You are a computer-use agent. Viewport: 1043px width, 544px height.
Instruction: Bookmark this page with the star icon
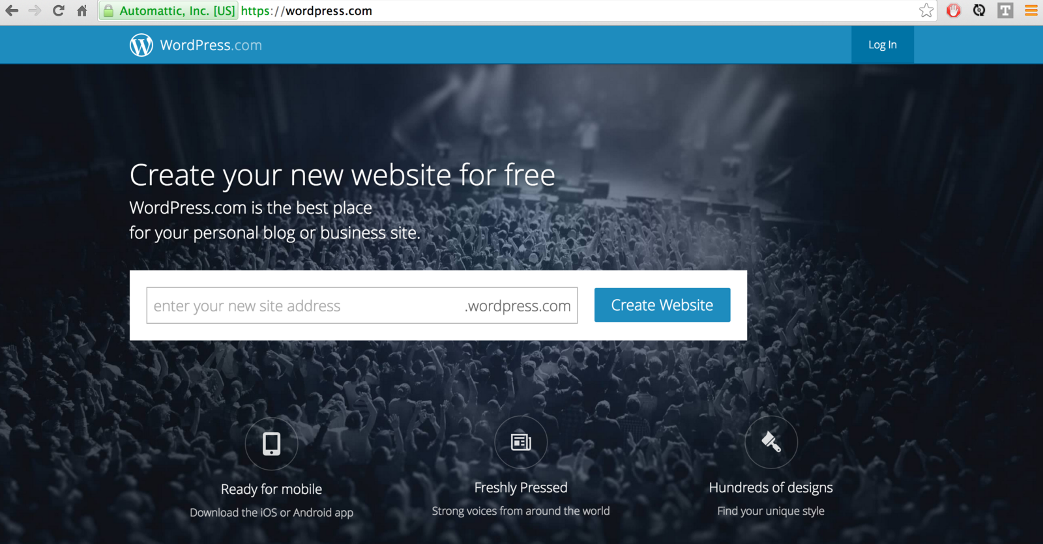click(926, 10)
